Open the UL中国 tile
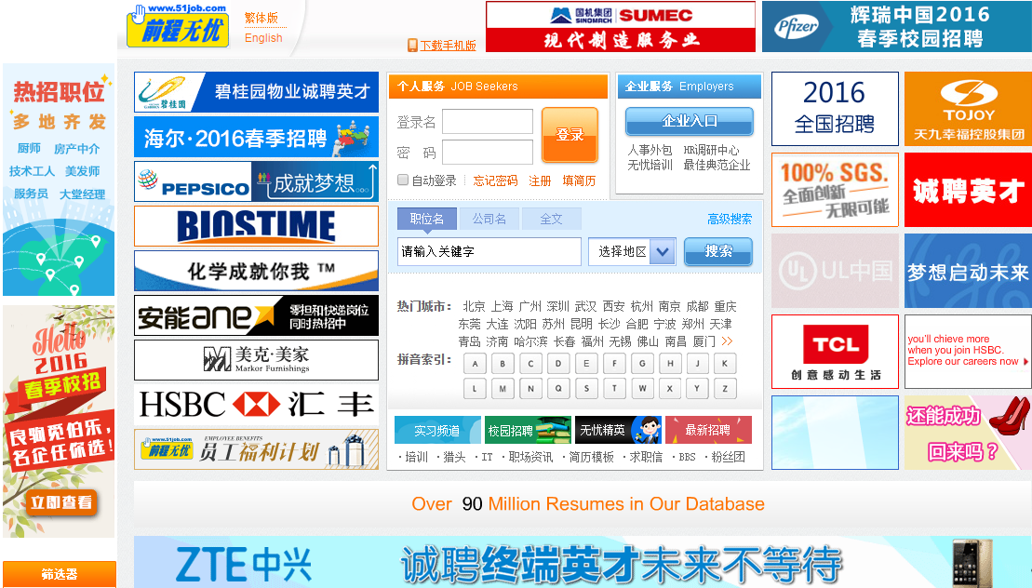The width and height of the screenshot is (1032, 588). pyautogui.click(x=836, y=271)
